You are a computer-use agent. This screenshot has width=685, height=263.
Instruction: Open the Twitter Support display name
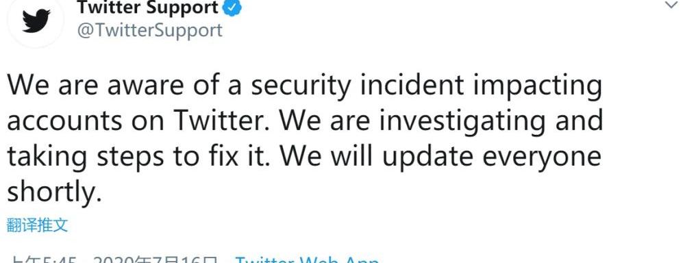[x=147, y=8]
